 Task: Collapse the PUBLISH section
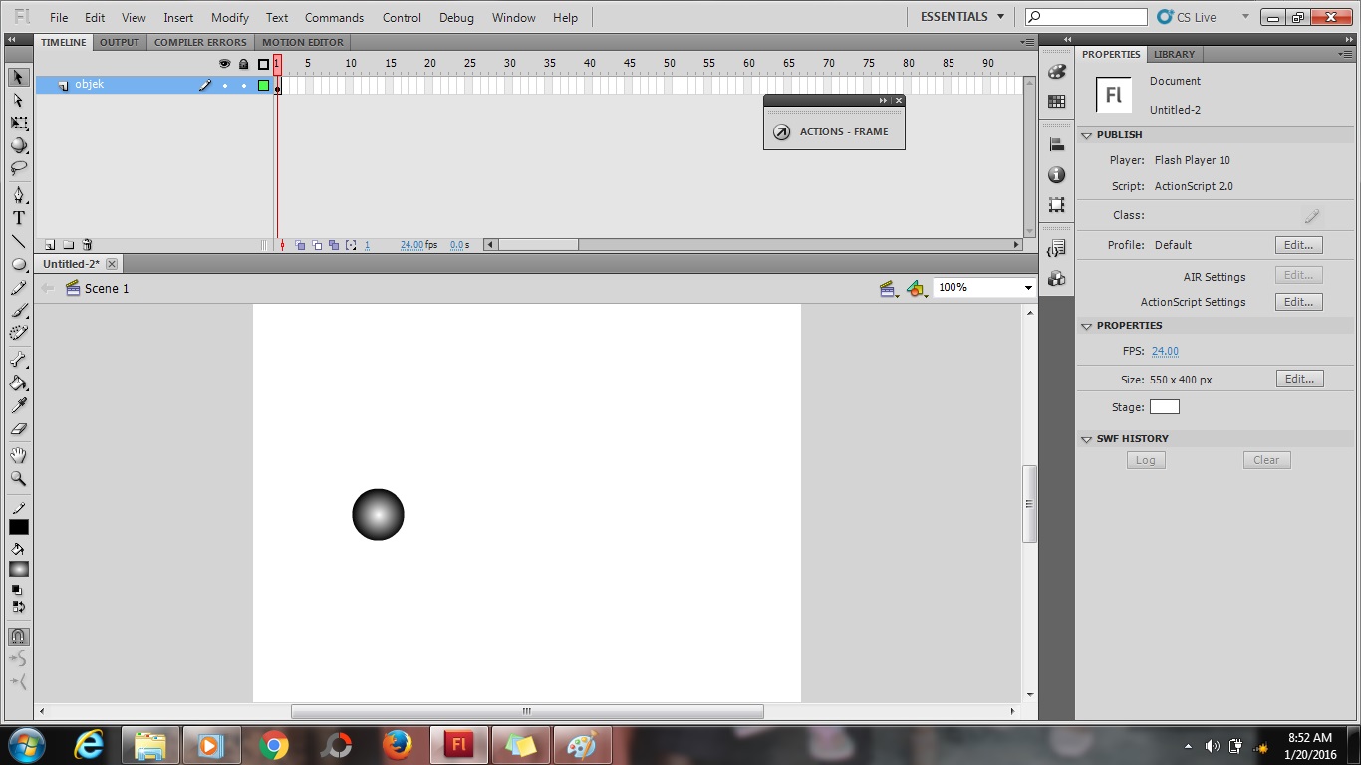[1086, 134]
